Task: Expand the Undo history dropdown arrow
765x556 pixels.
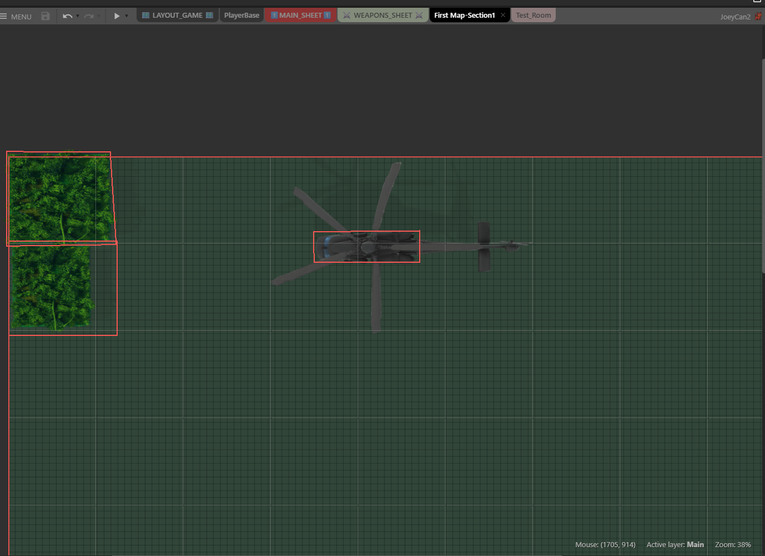Action: point(78,16)
